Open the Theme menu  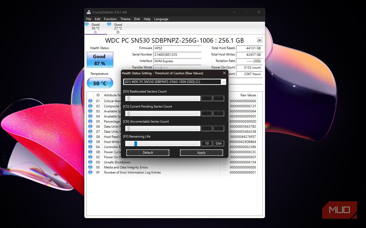(x=125, y=19)
